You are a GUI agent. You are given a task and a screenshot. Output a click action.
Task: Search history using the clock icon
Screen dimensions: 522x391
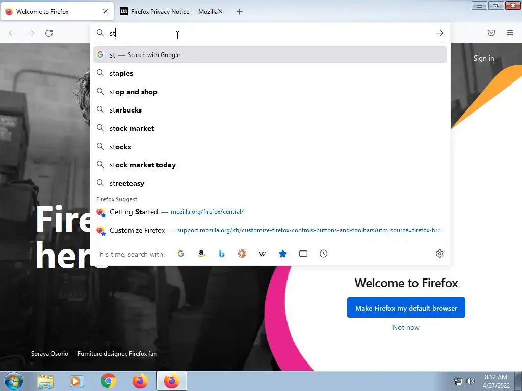(x=324, y=254)
